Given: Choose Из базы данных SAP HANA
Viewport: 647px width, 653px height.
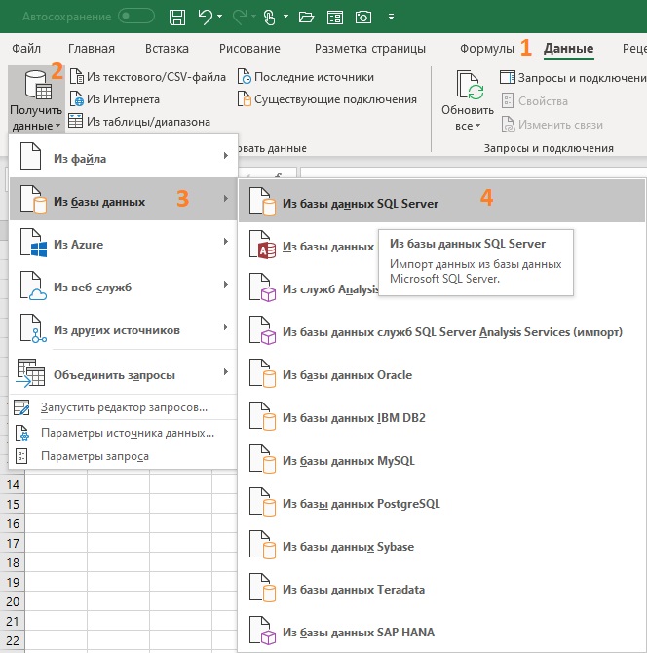Looking at the screenshot, I should (x=441, y=632).
